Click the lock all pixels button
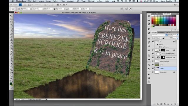This screenshot has height=106, width=188. 163,38
